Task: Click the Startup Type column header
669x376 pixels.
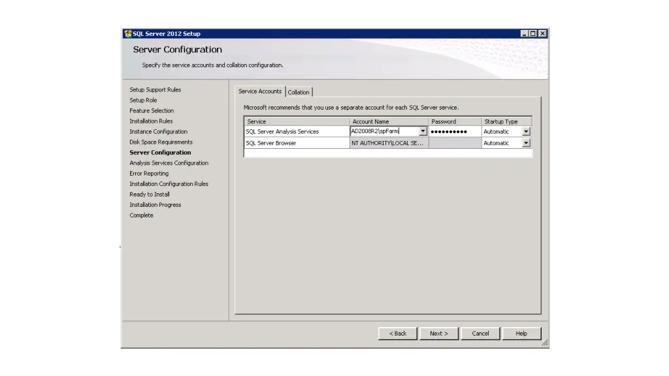Action: coord(506,121)
